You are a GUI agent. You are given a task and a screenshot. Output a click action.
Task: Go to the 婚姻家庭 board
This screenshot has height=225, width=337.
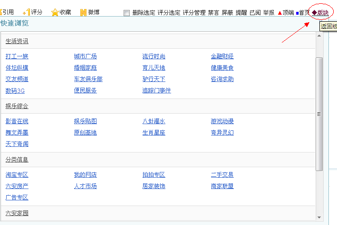coord(86,68)
